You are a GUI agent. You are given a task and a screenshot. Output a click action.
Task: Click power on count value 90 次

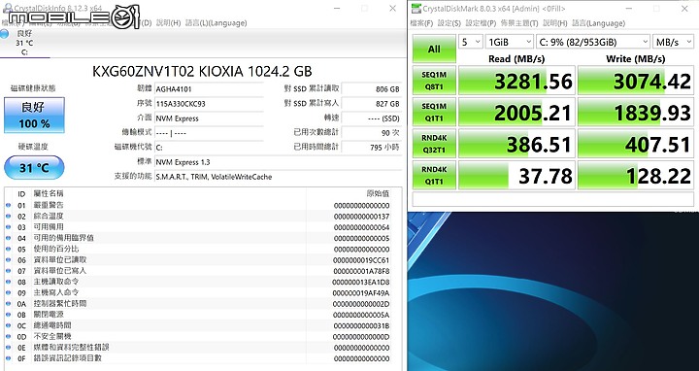pos(371,133)
